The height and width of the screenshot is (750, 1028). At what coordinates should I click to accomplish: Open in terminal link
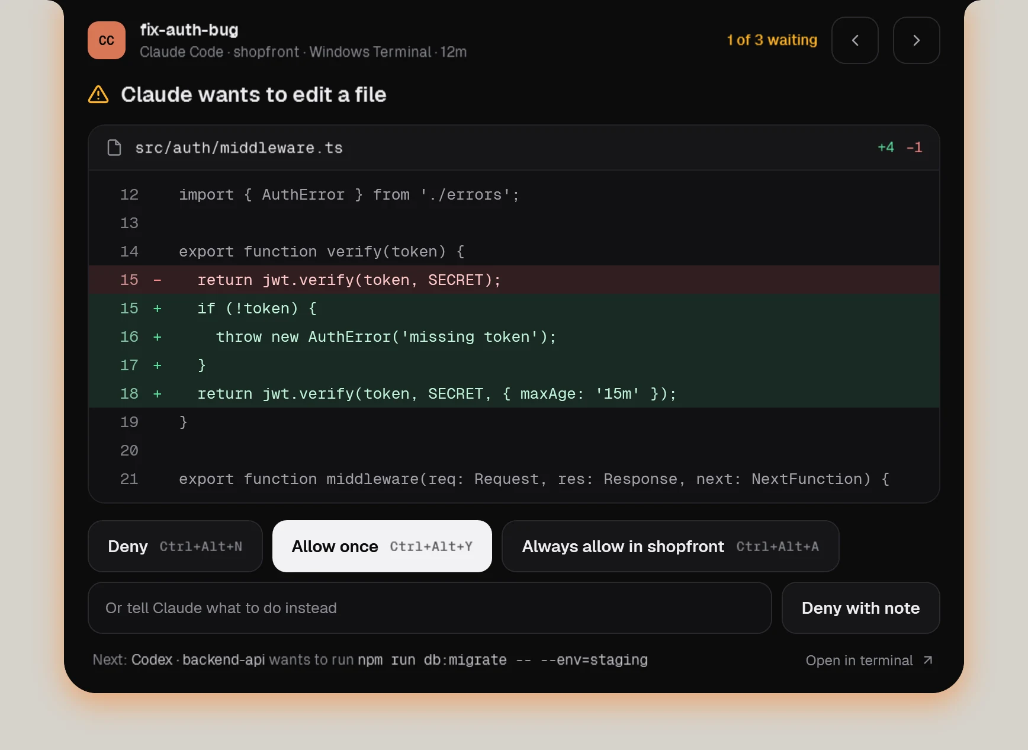tap(869, 660)
